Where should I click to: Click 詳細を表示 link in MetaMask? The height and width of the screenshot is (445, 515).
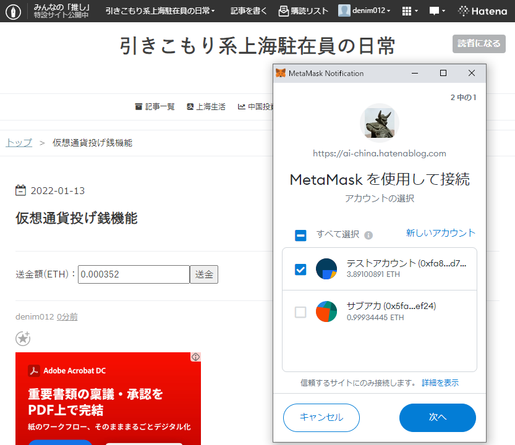pos(440,383)
